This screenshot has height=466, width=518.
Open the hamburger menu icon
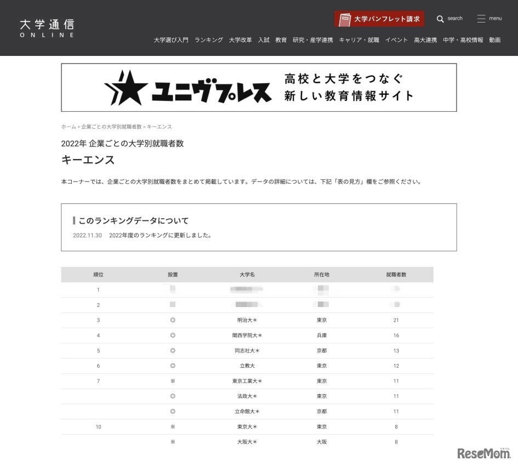(x=481, y=18)
